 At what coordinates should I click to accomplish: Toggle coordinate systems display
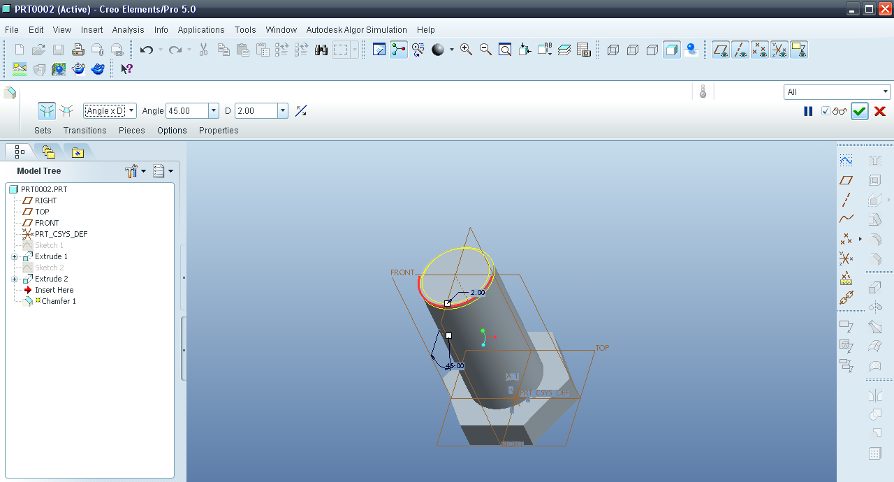coord(779,50)
